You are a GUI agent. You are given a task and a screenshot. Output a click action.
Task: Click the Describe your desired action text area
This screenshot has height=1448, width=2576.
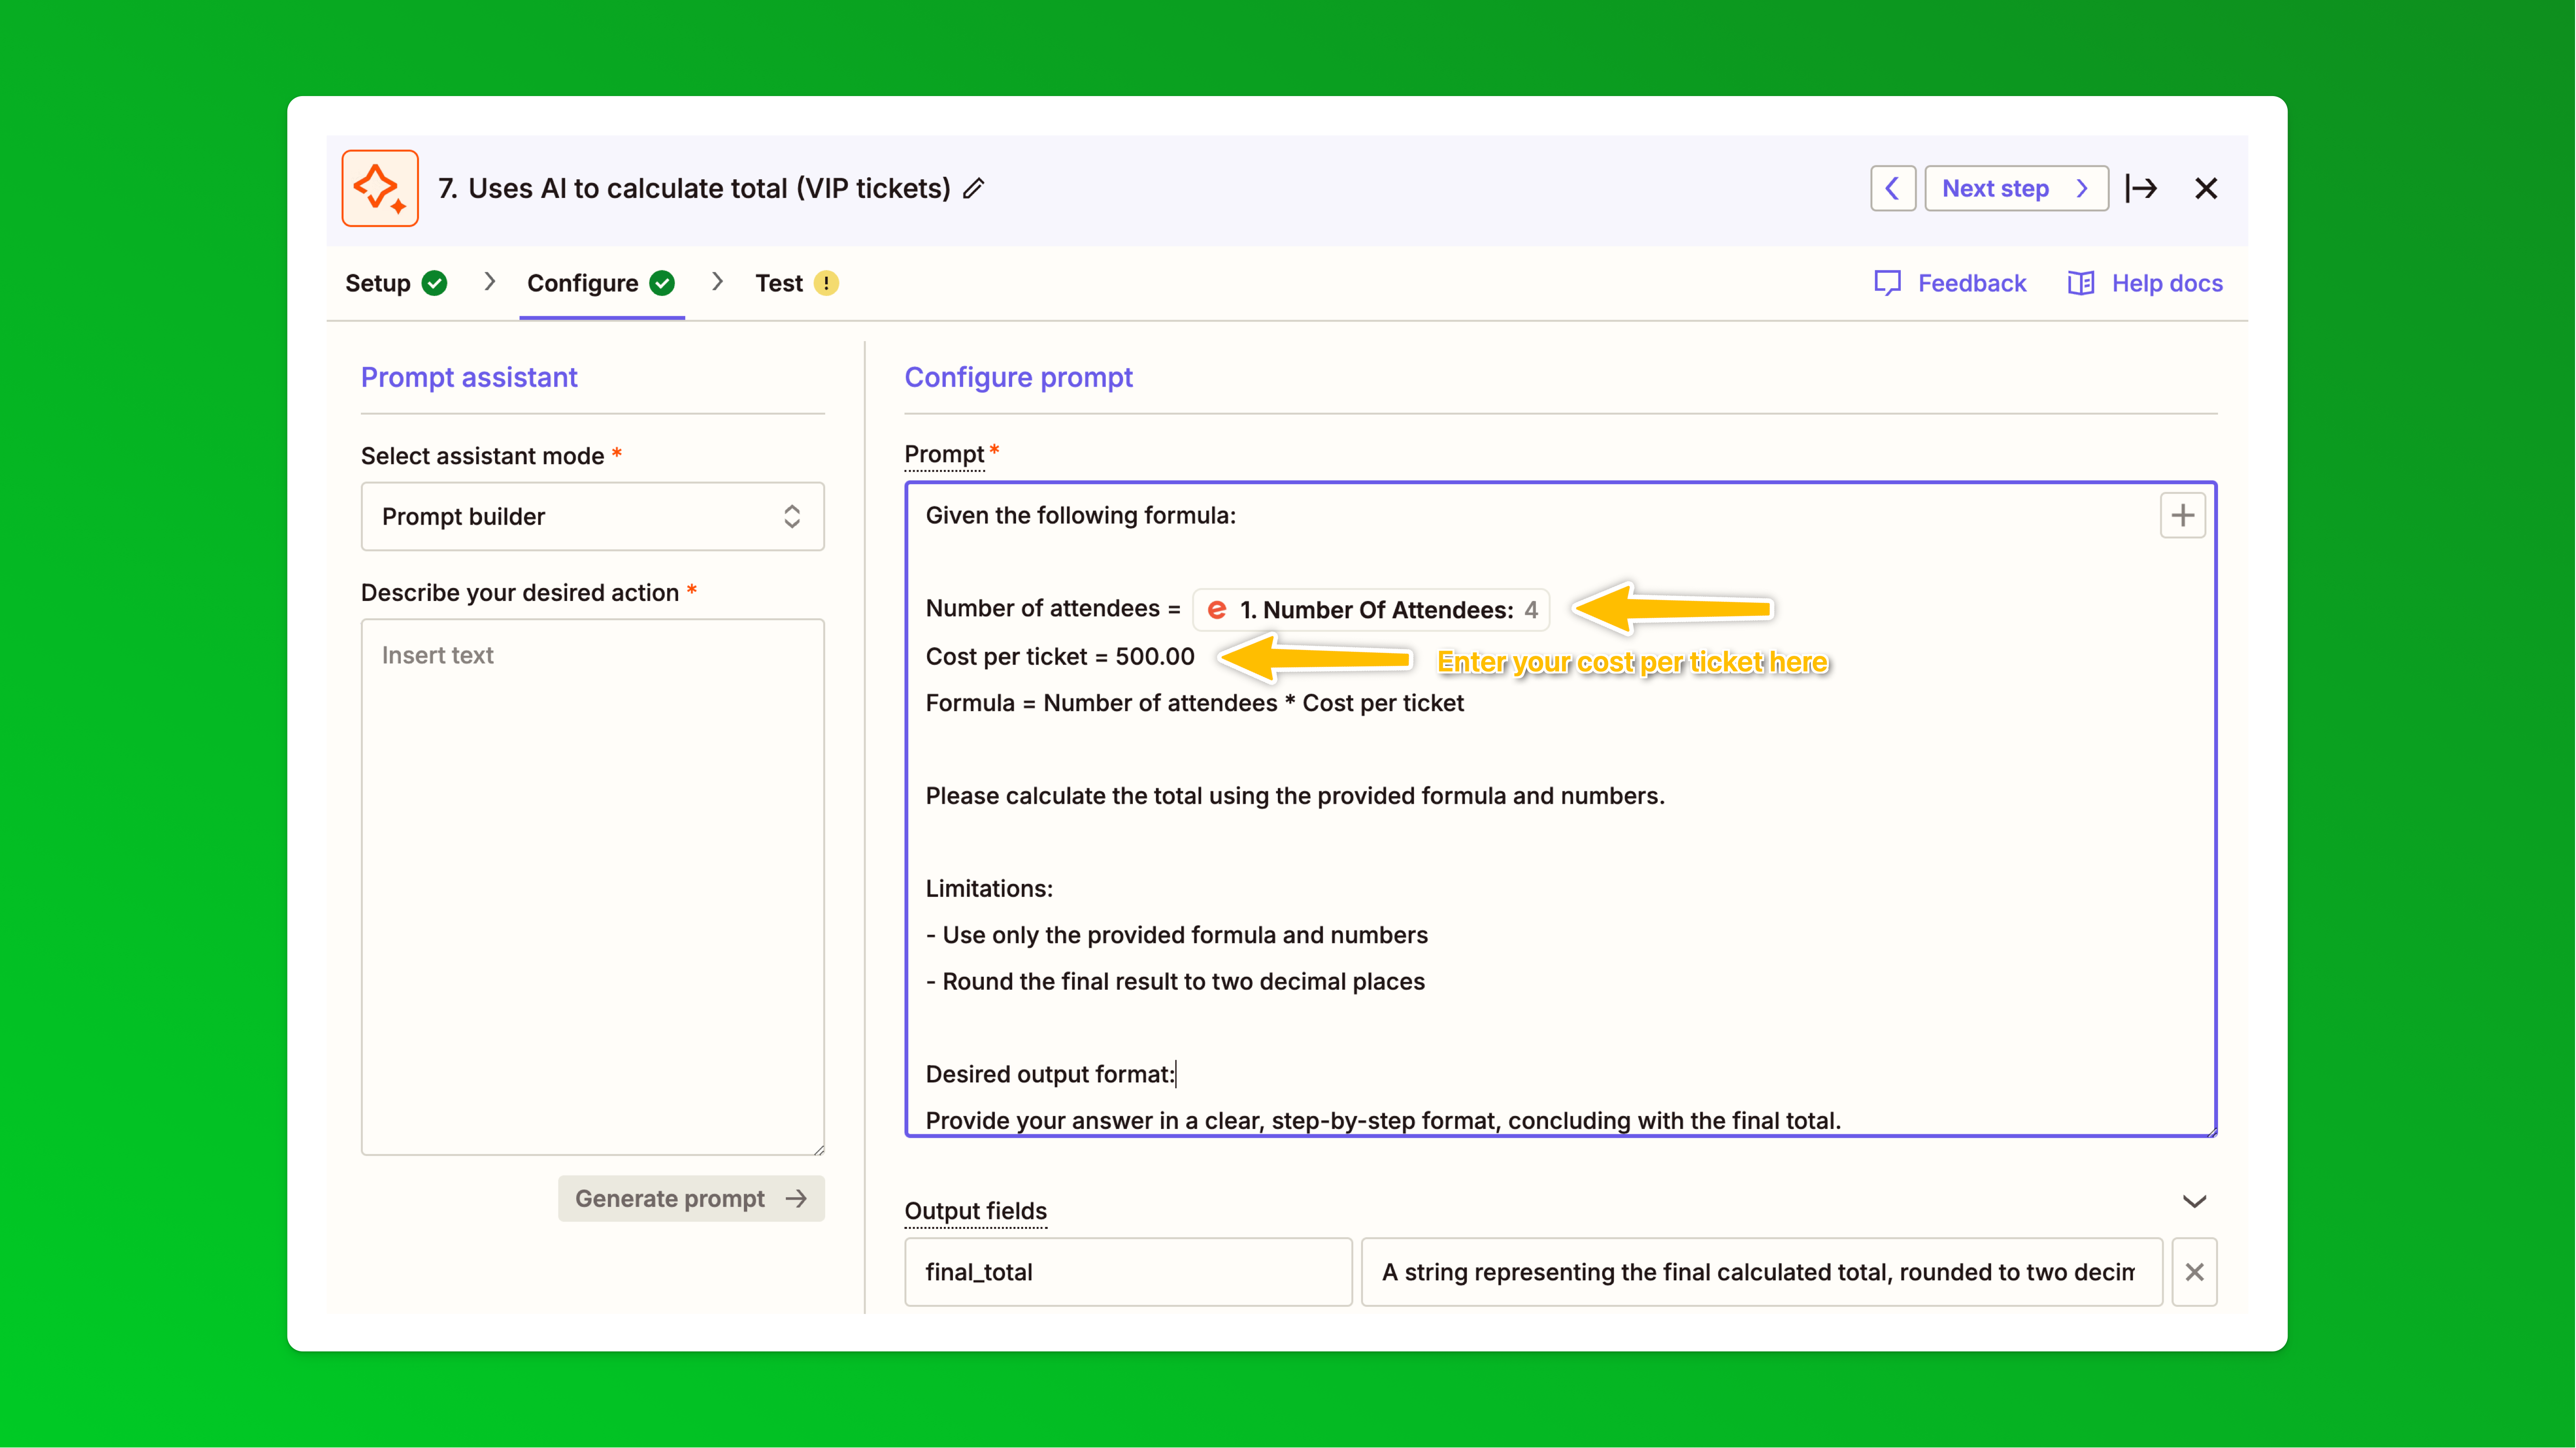point(592,886)
